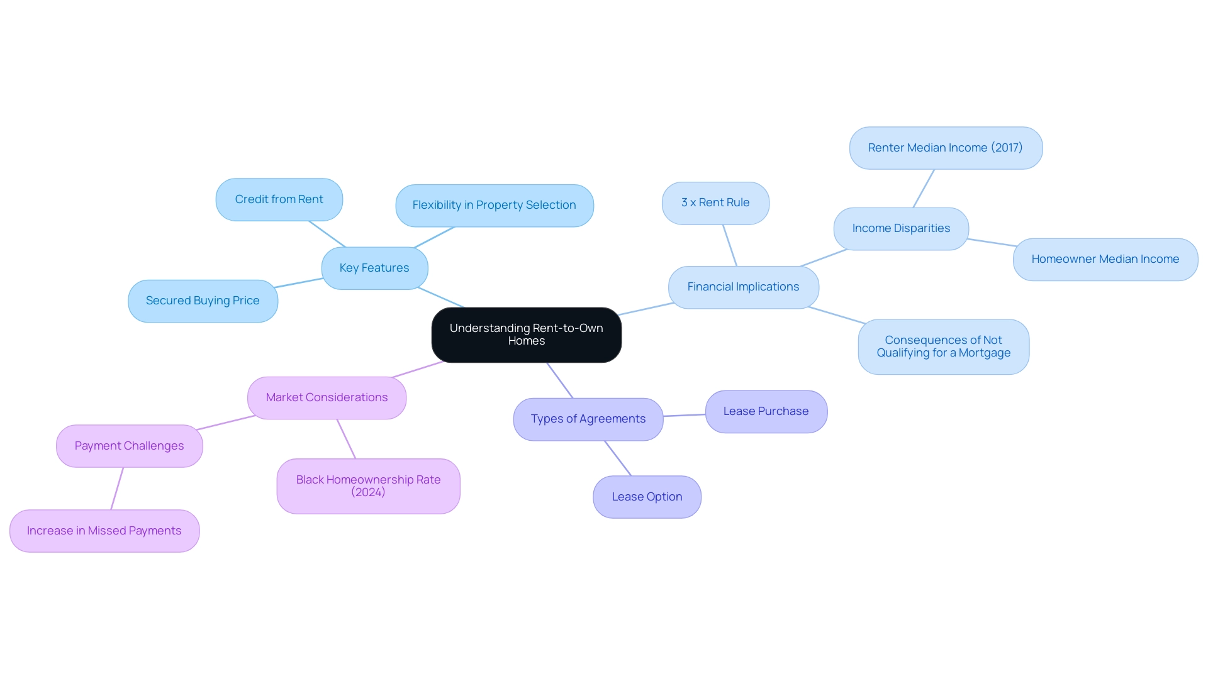Click the 'Income Disparities' node
Screen dimensions: 1208x681
coord(902,228)
